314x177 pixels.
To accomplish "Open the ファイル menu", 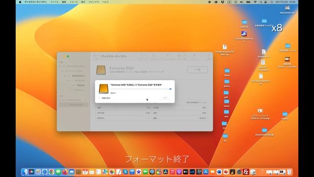I will [54, 2].
